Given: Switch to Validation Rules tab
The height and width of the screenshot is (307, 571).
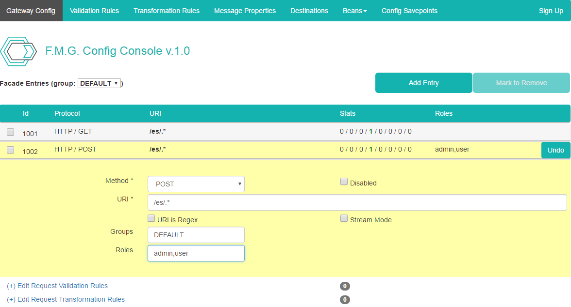Looking at the screenshot, I should [94, 11].
